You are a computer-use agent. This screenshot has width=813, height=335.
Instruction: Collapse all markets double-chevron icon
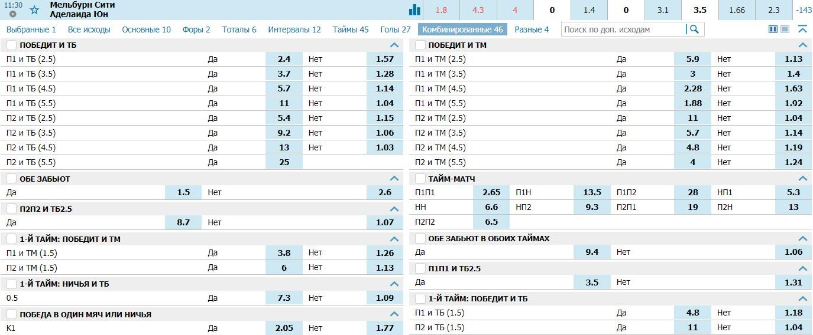pos(802,29)
